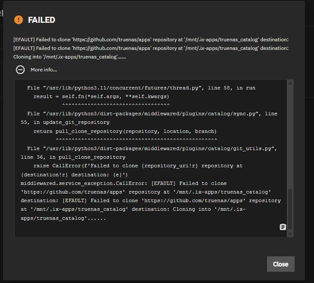
Task: Click the traceback scrollbar's up arrow
Action: tap(290, 83)
